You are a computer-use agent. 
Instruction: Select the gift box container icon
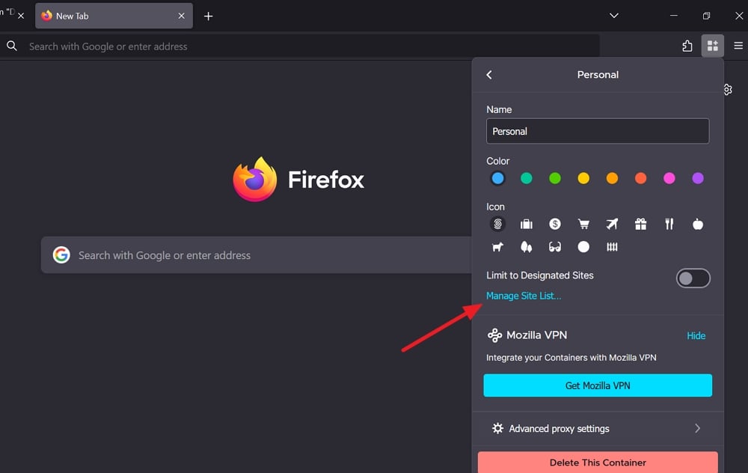pyautogui.click(x=641, y=224)
